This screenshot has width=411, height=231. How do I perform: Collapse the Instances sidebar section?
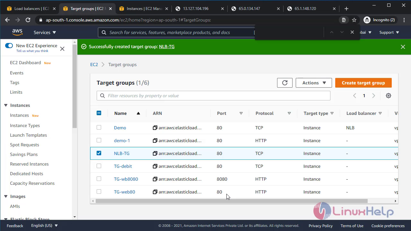pos(6,105)
